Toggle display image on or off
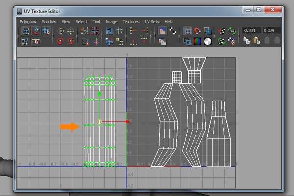 coord(163,31)
